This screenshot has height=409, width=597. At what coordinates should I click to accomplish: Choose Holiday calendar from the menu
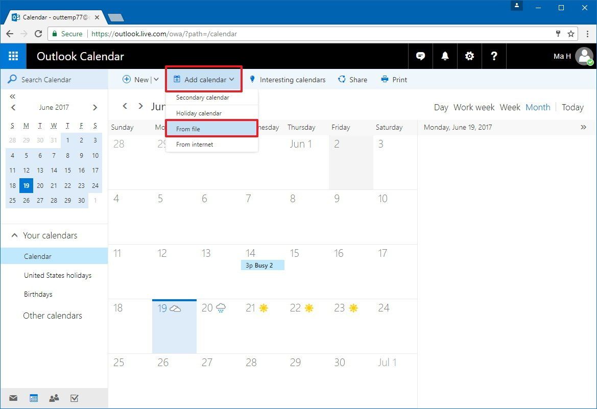pyautogui.click(x=212, y=113)
